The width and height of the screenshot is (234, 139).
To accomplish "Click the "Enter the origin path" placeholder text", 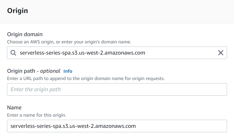I will 36,89.
